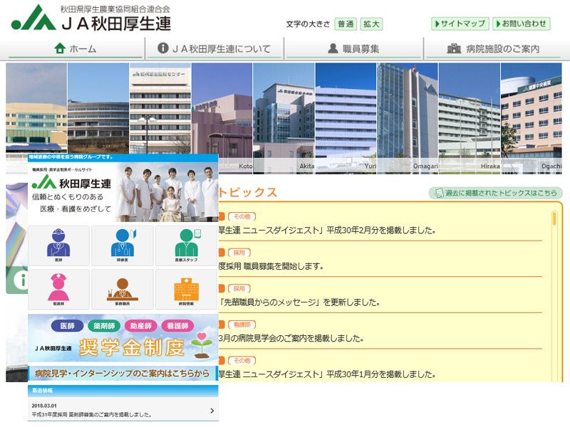Open the 看護師 nurse icon tile
The height and width of the screenshot is (427, 570).
click(x=58, y=290)
